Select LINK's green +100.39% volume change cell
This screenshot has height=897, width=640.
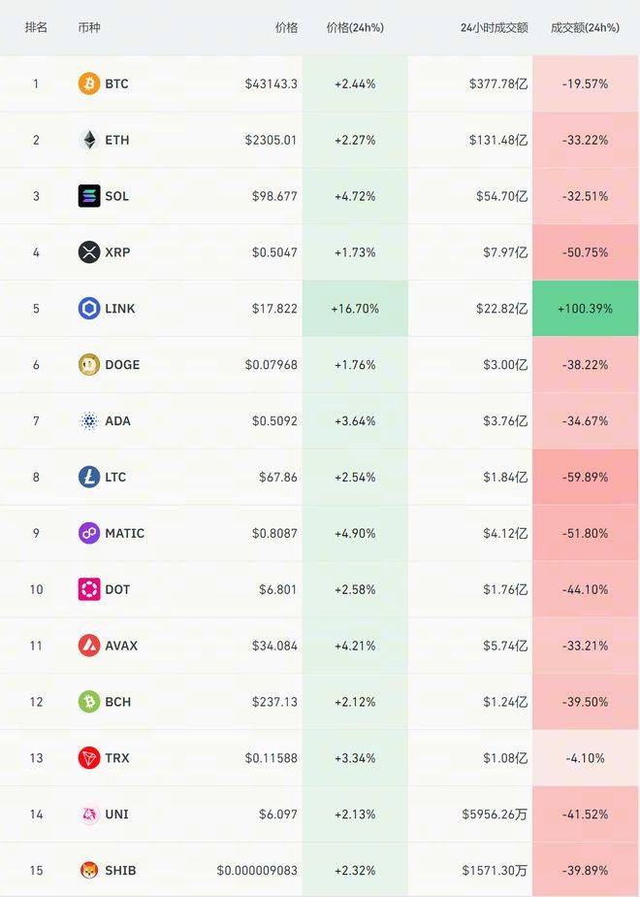tap(586, 308)
